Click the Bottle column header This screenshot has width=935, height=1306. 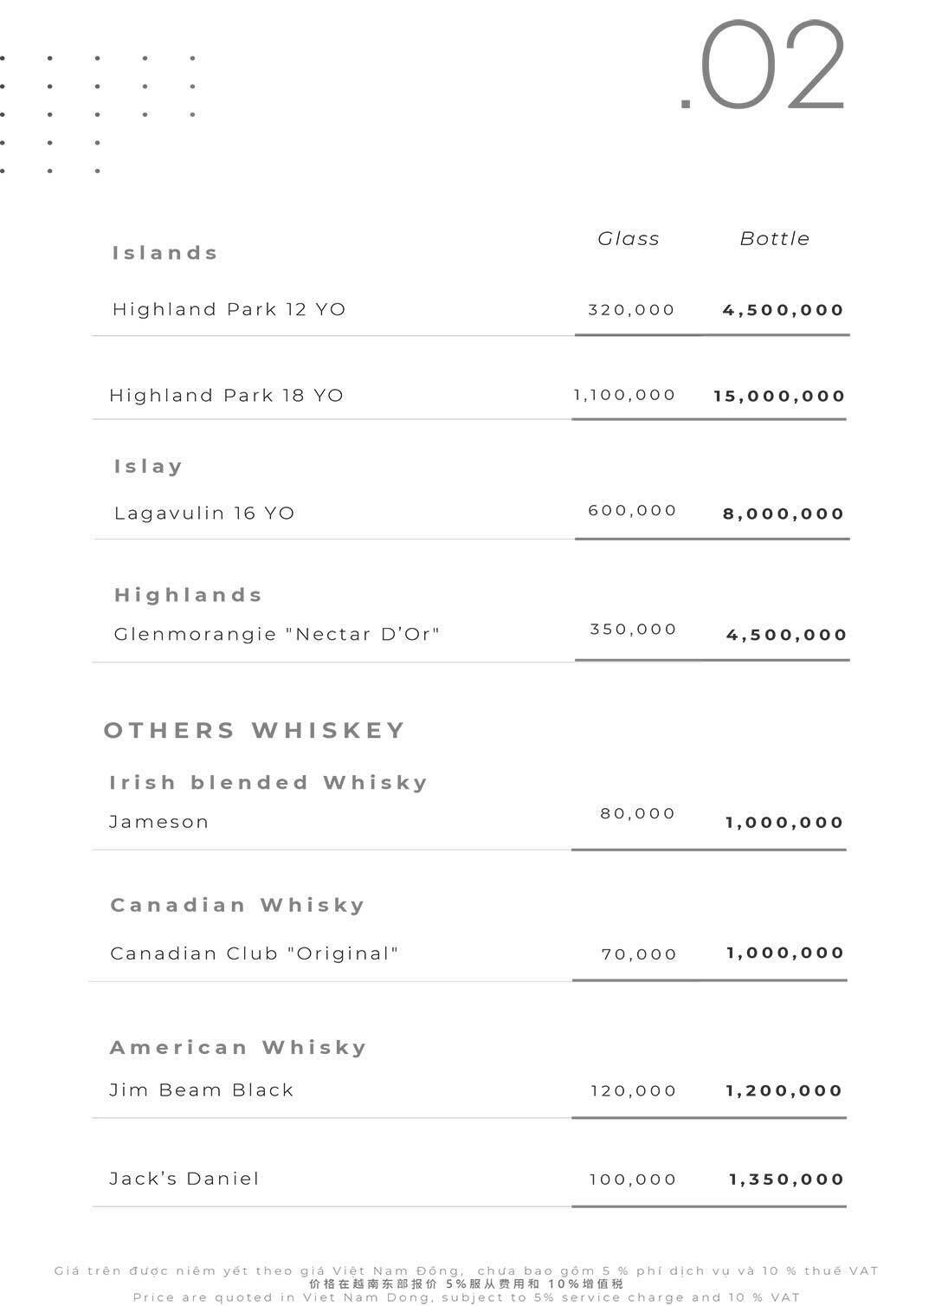(x=774, y=239)
